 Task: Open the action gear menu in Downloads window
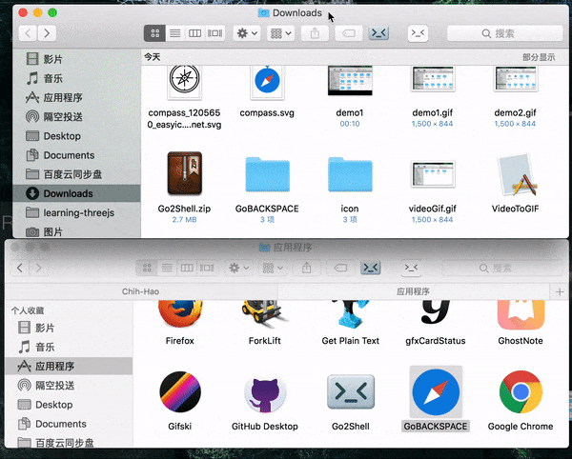(247, 33)
